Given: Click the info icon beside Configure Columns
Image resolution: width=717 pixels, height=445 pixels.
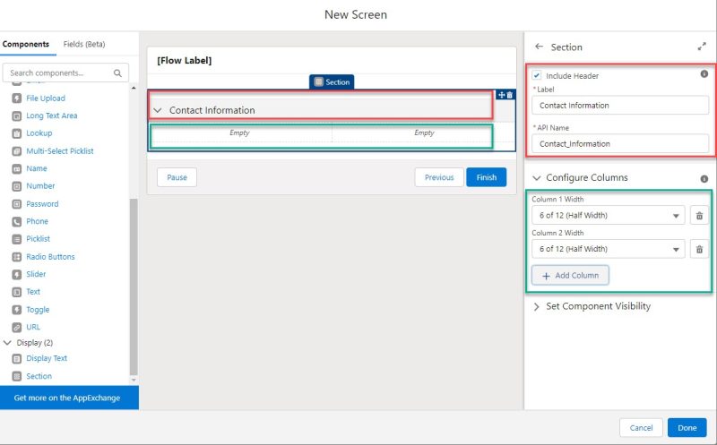Looking at the screenshot, I should point(704,178).
